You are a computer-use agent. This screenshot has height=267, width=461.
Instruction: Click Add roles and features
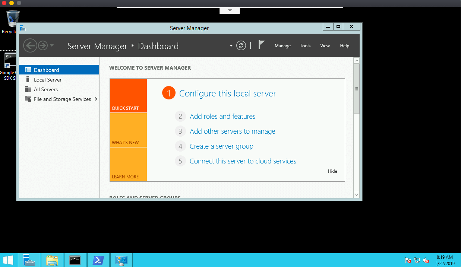click(222, 116)
